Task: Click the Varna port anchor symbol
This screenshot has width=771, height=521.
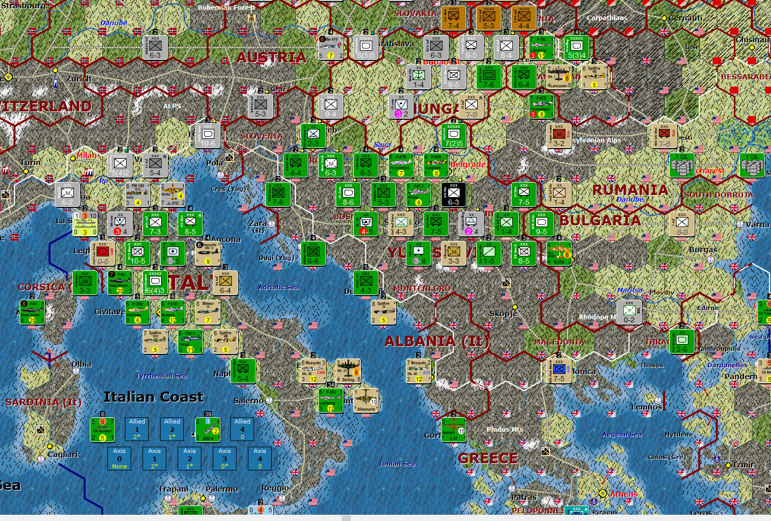Action: 740,224
